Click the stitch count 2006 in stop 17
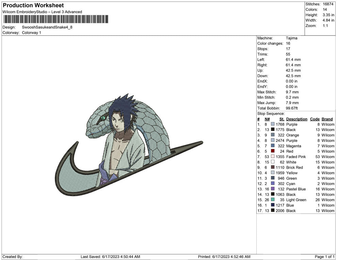This screenshot has height=260, width=337. coord(280,211)
